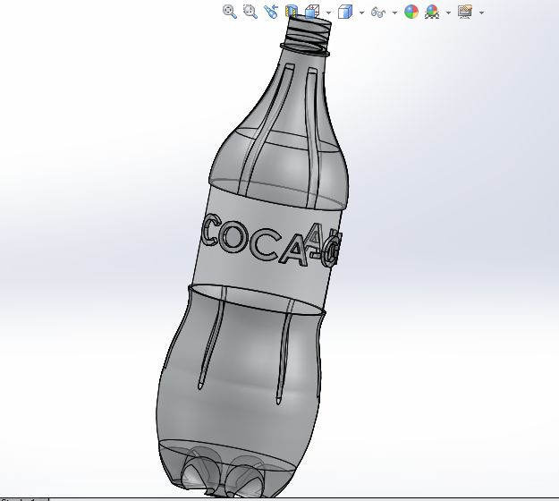The height and width of the screenshot is (501, 559).
Task: Open the Display Style dropdown arrow
Action: (361, 13)
